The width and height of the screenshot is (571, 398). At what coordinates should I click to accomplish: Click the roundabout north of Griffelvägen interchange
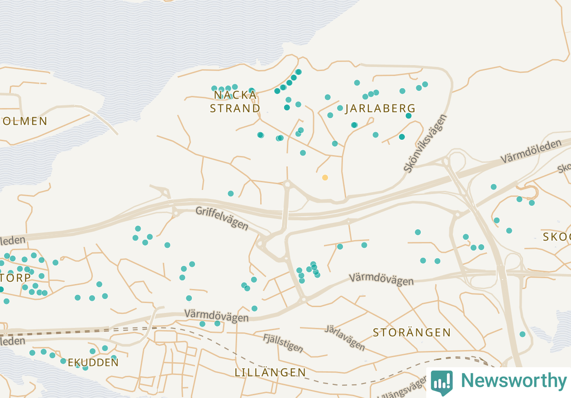[x=287, y=184]
